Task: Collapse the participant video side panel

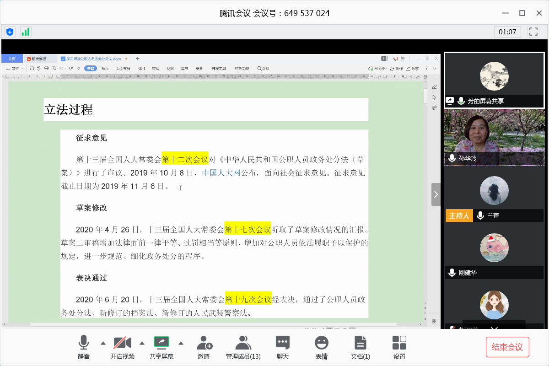Action: tap(436, 194)
